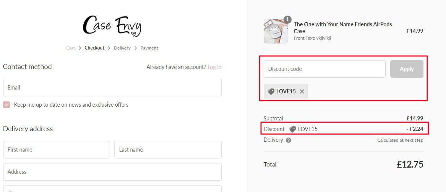This screenshot has height=192, width=446.
Task: Uncheck the news and exclusive offers checkbox
Action: pyautogui.click(x=6, y=105)
